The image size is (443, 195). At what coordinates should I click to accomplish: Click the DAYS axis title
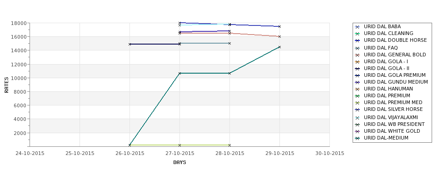tap(179, 163)
